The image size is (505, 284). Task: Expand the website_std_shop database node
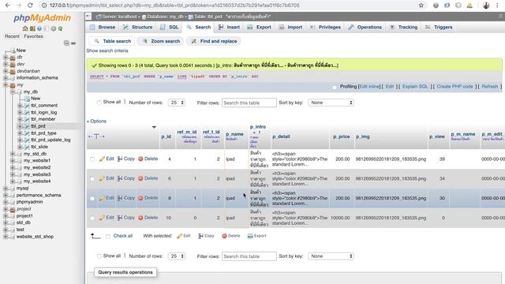pyautogui.click(x=6, y=237)
